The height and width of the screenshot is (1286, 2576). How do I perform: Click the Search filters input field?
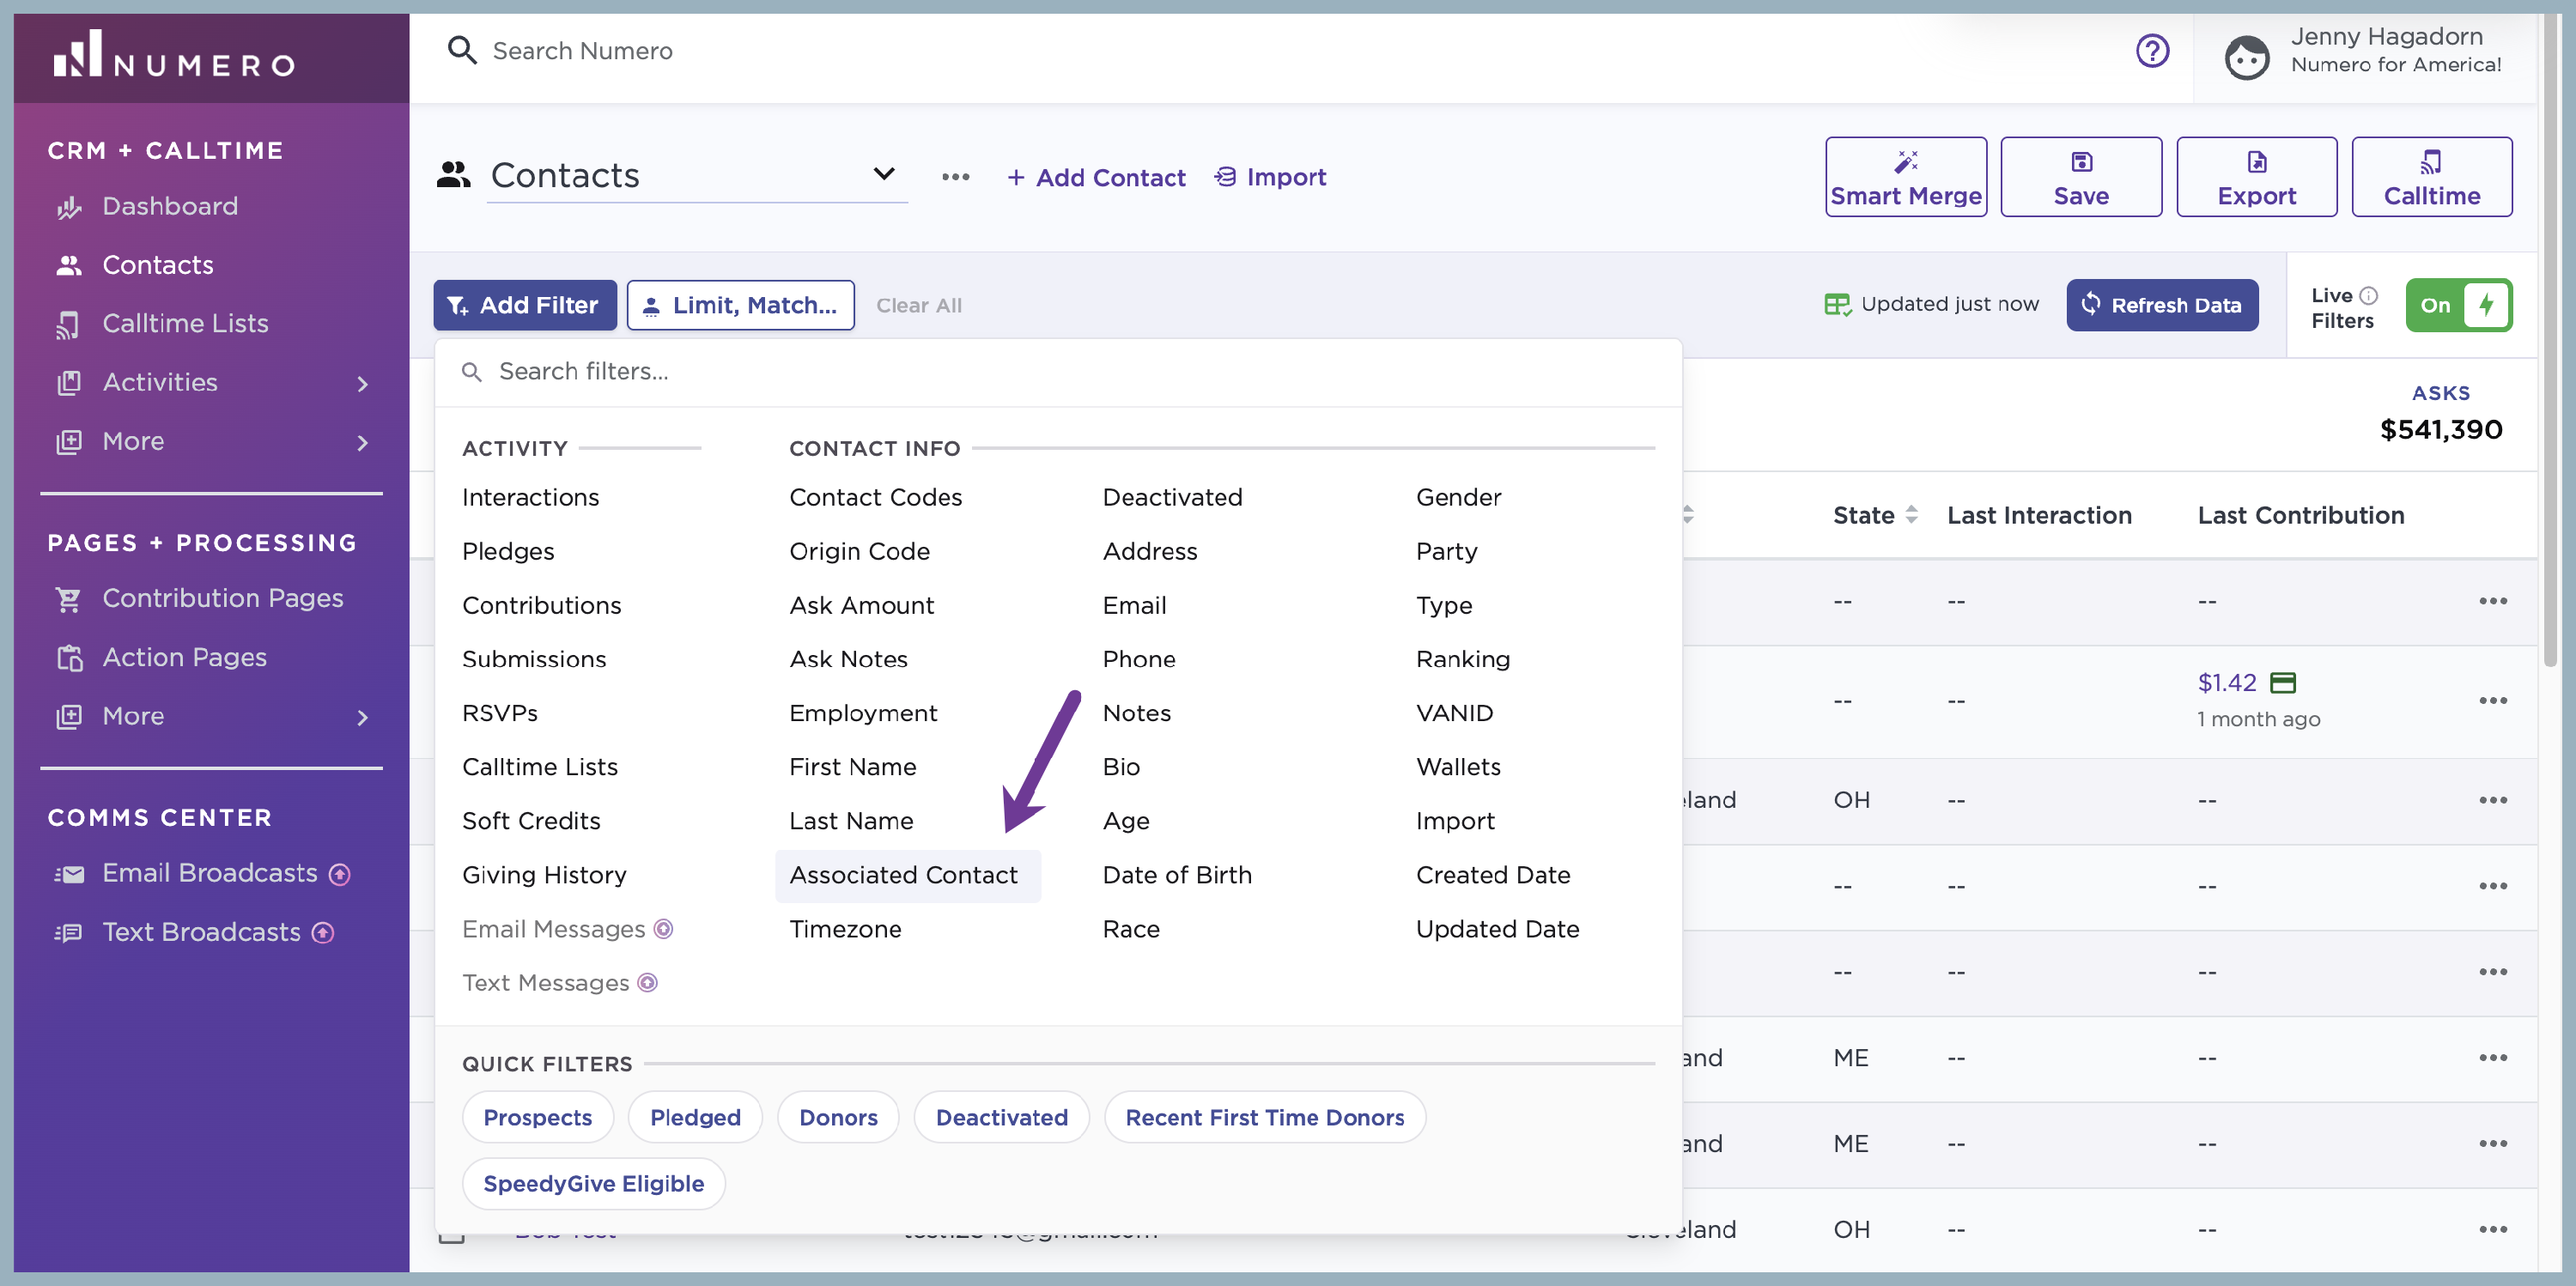(x=1058, y=372)
